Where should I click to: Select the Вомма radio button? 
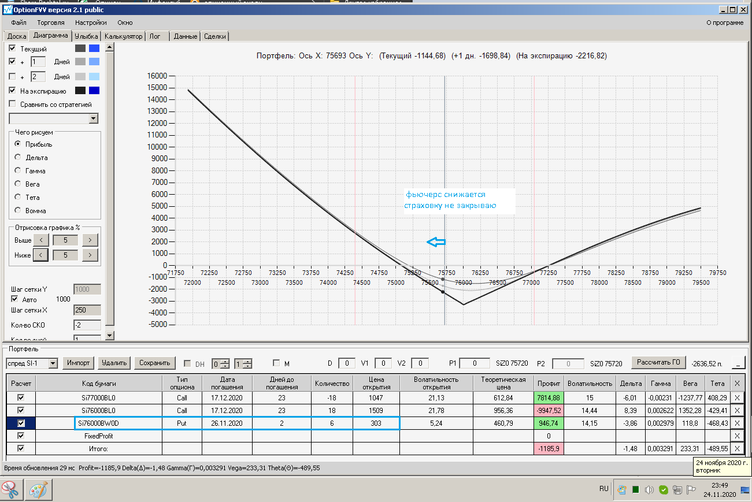tap(18, 211)
